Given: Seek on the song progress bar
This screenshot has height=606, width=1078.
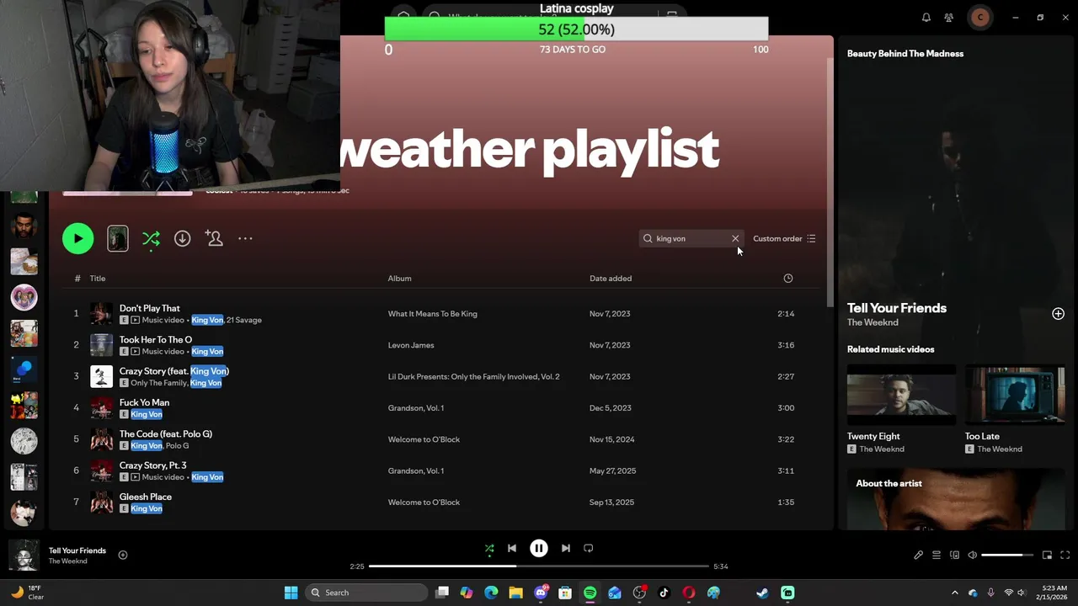Looking at the screenshot, I should pos(539,566).
